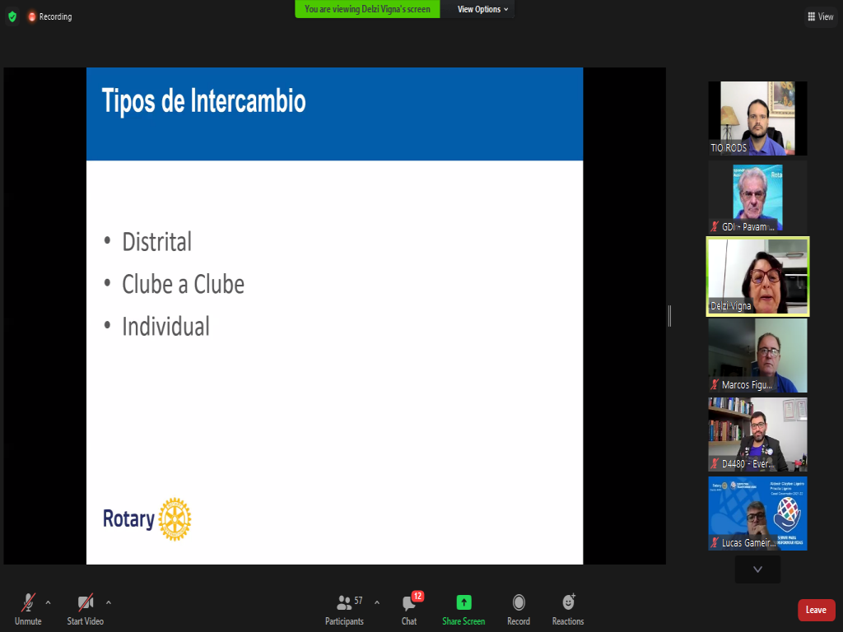Switch layout using the View button
The width and height of the screenshot is (843, 632).
821,16
